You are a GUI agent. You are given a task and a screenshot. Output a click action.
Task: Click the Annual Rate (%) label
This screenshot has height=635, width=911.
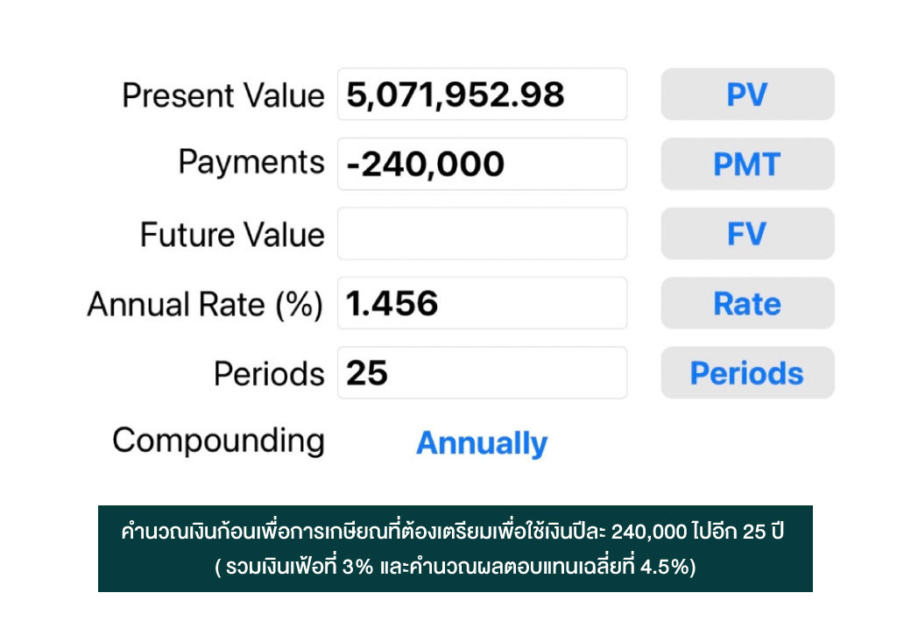(205, 305)
